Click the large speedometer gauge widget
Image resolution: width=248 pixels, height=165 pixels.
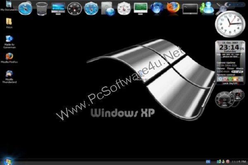point(224,100)
